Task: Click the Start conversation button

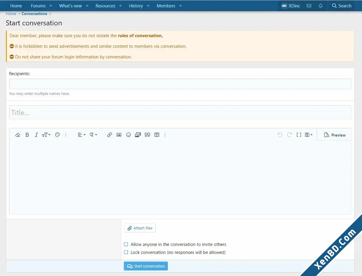Action: pyautogui.click(x=146, y=266)
